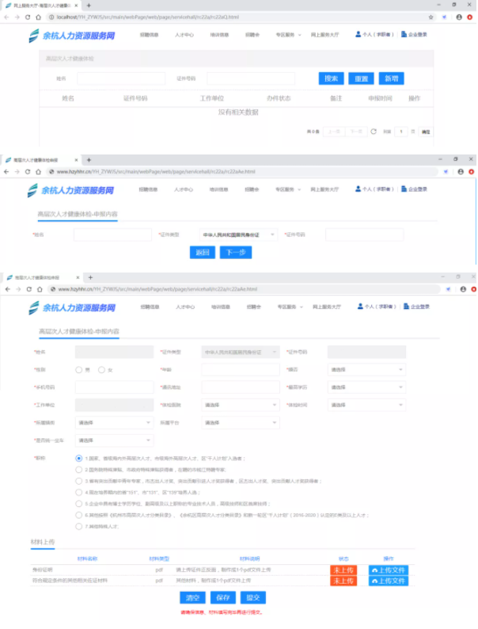Select the 男 gender radio button
478x629 pixels.
(x=79, y=370)
